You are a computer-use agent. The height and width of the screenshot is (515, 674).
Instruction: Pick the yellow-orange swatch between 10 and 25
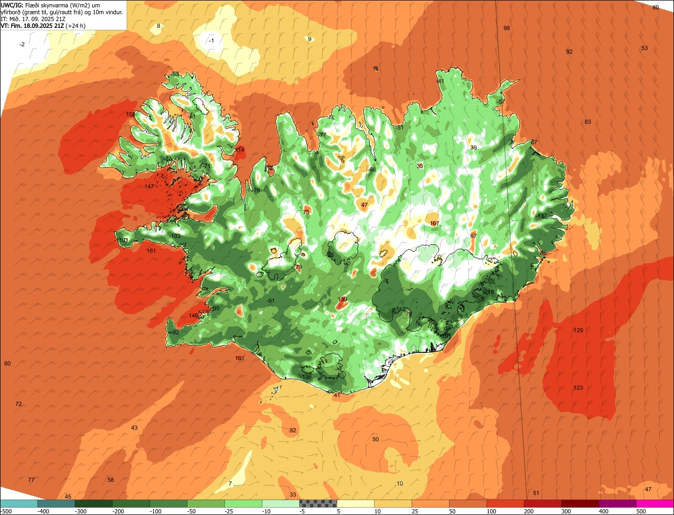[x=393, y=503]
